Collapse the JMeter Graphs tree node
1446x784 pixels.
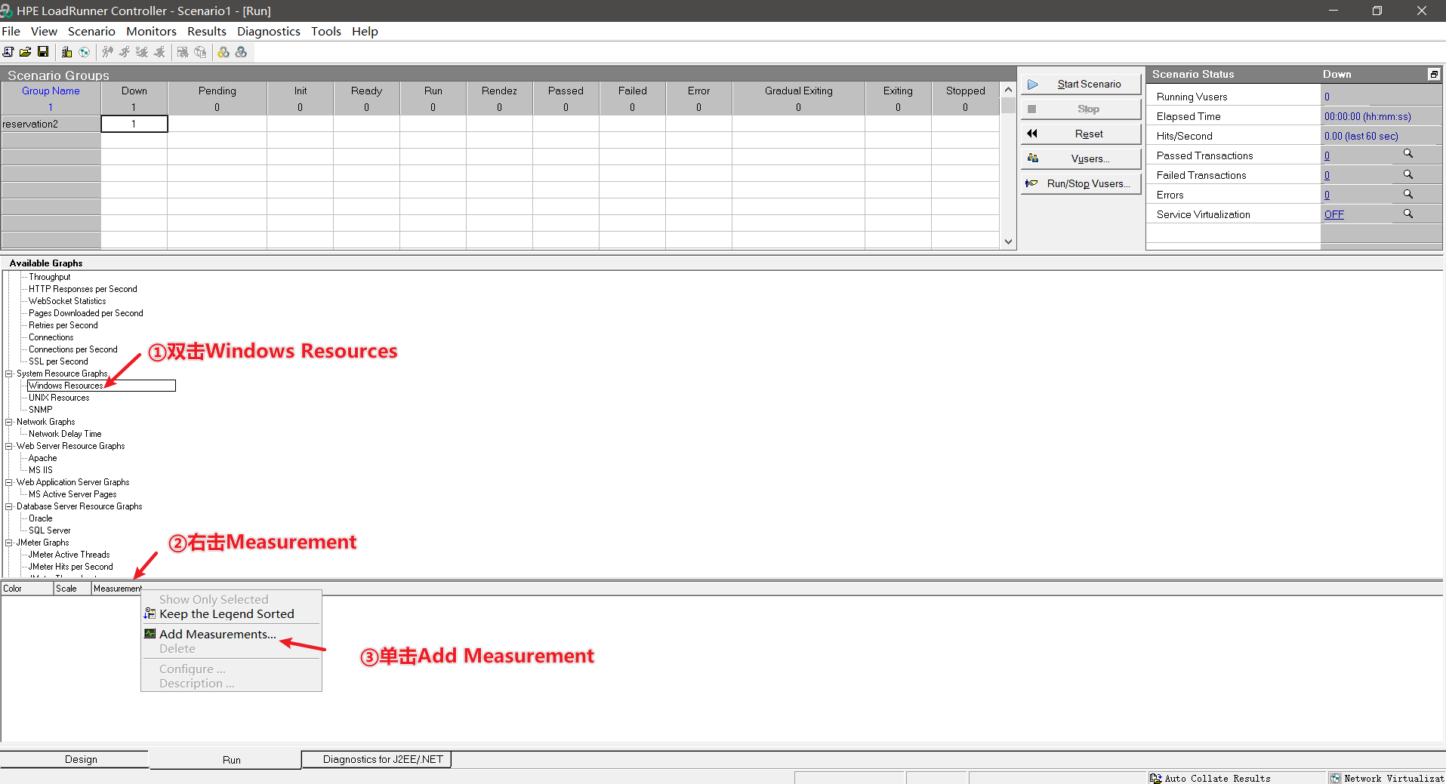[9, 543]
